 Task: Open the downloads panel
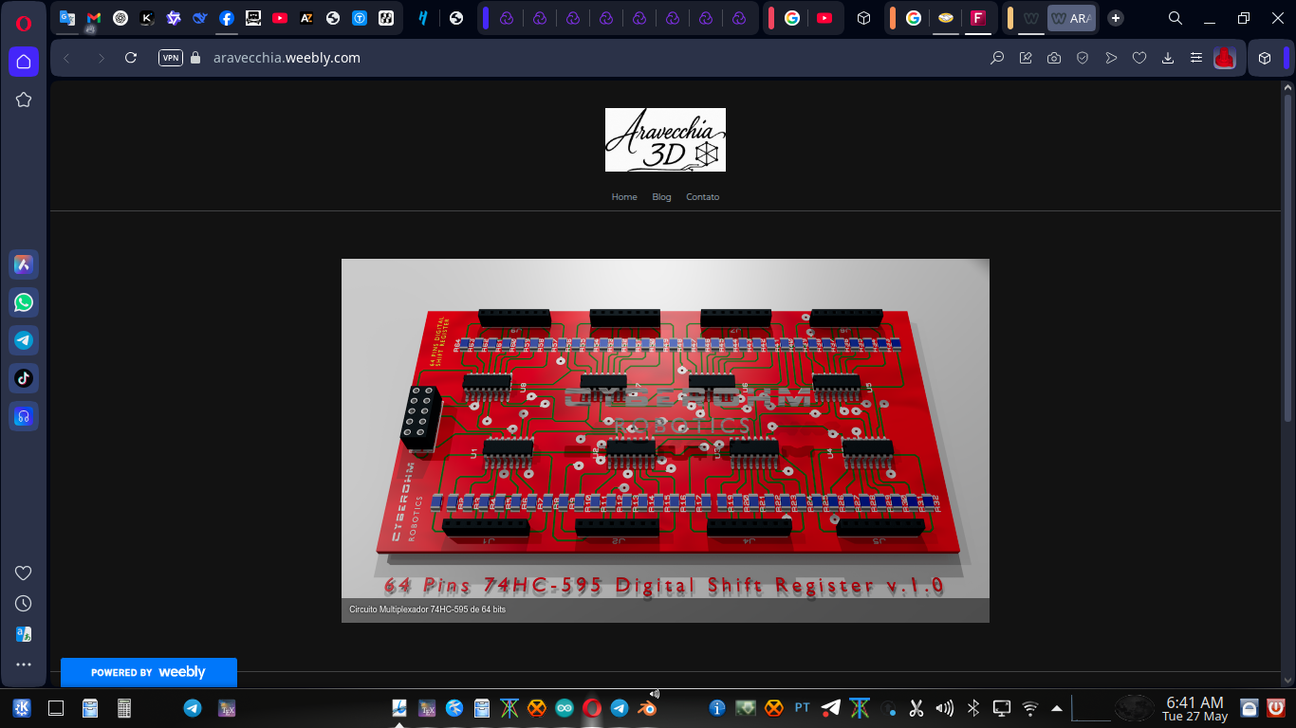point(1168,58)
